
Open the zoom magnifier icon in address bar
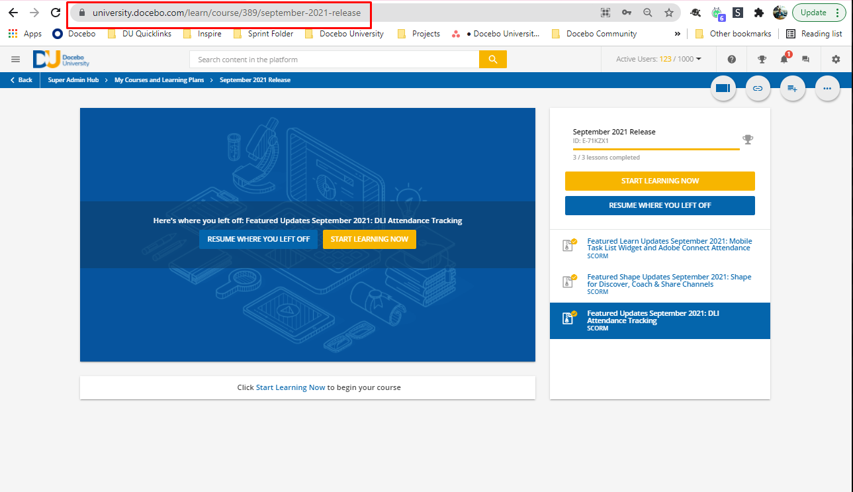[648, 13]
